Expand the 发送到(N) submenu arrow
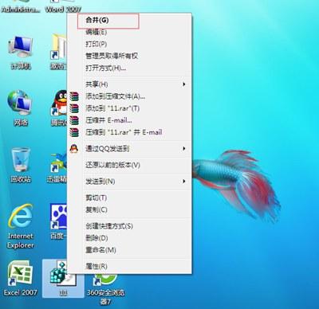 184,182
